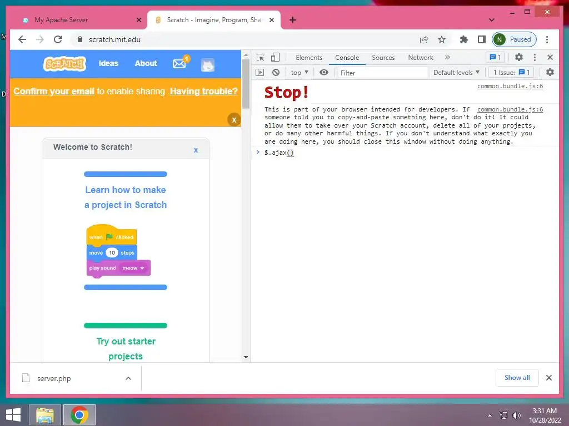
Task: Click the Having trouble? link
Action: coord(204,92)
